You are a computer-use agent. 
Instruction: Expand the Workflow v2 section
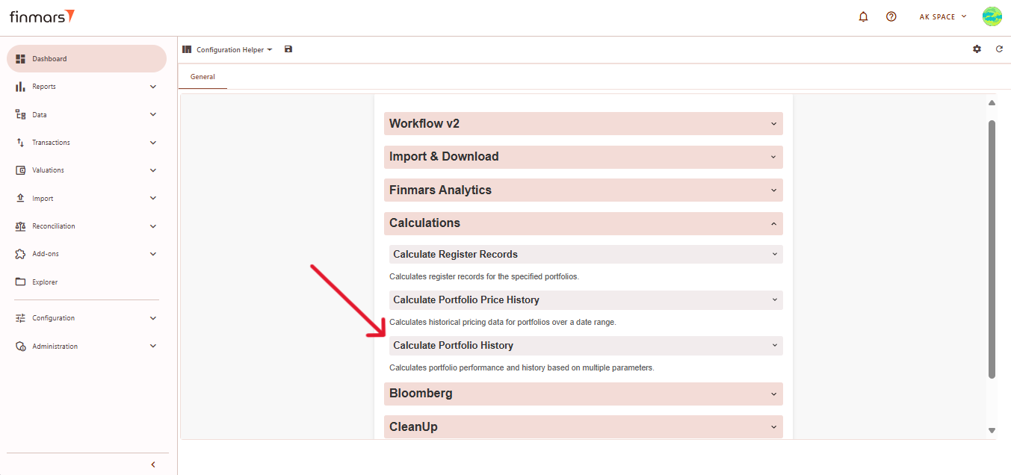coord(583,124)
